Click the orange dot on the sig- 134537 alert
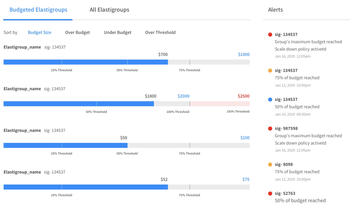350x211 pixels. (x=270, y=71)
